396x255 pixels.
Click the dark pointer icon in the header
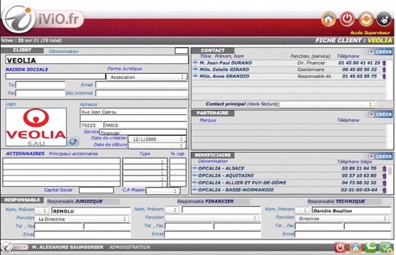(x=384, y=19)
